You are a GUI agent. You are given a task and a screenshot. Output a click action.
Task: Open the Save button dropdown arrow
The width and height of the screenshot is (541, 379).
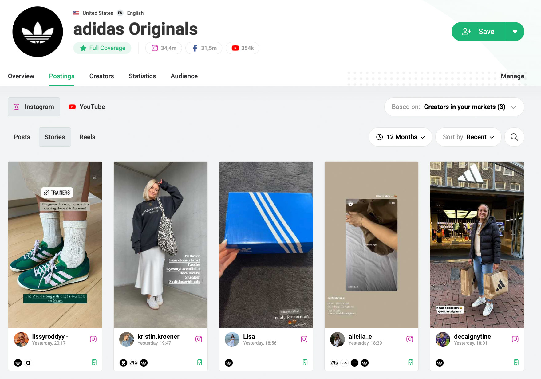click(x=515, y=32)
